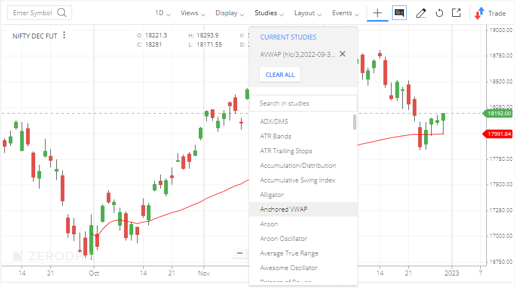Image resolution: width=515 pixels, height=289 pixels.
Task: Open the Views dropdown
Action: click(x=193, y=13)
